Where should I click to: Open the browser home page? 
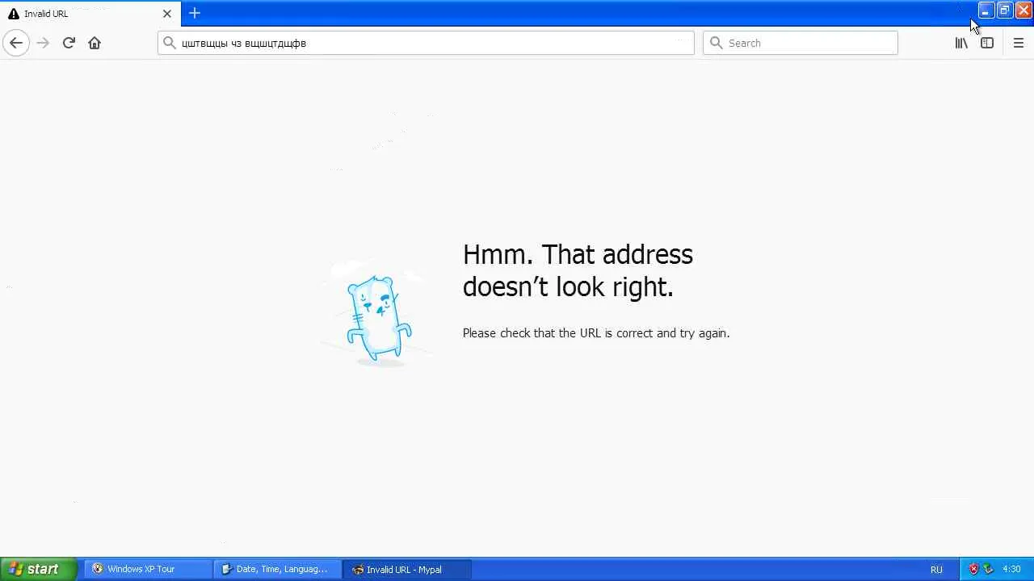(x=95, y=43)
